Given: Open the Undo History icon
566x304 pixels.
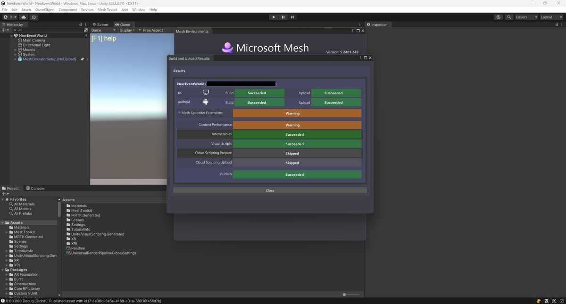Looking at the screenshot, I should (499, 17).
